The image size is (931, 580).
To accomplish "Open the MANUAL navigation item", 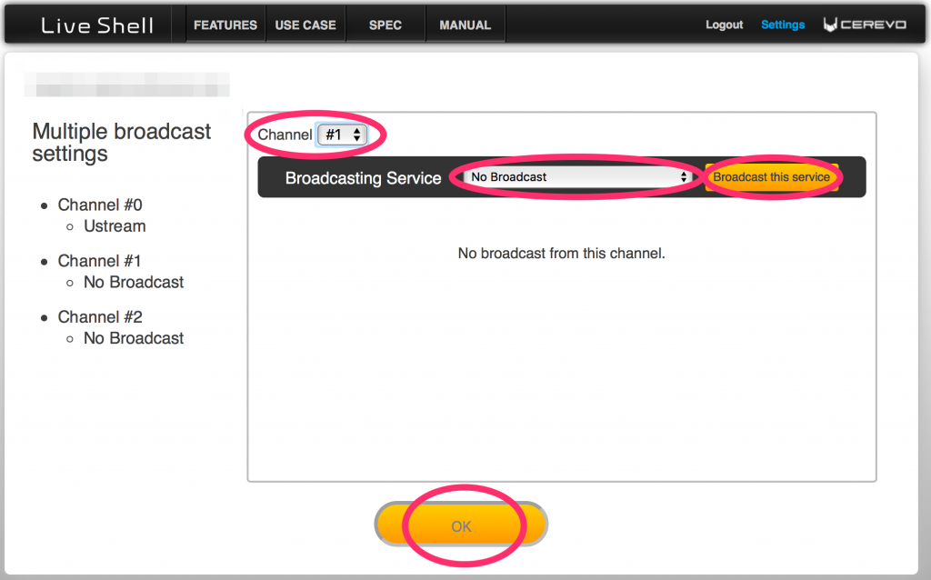I will tap(465, 25).
